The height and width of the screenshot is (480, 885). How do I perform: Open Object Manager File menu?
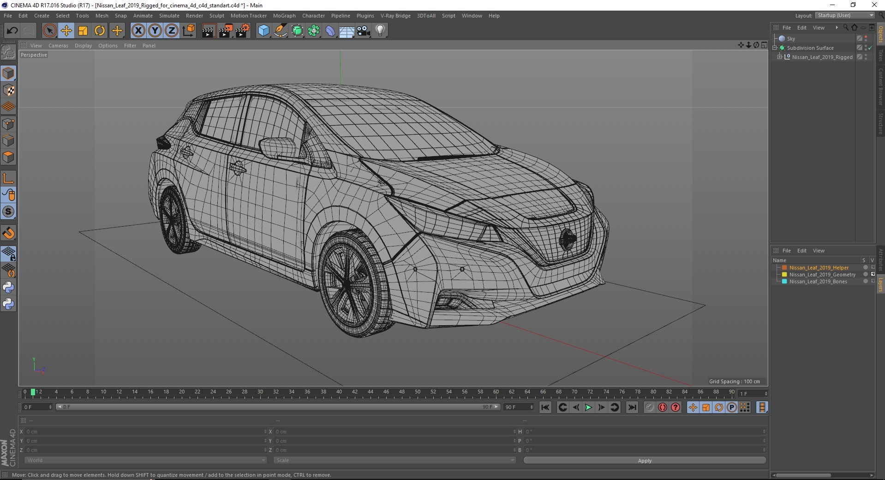[787, 28]
